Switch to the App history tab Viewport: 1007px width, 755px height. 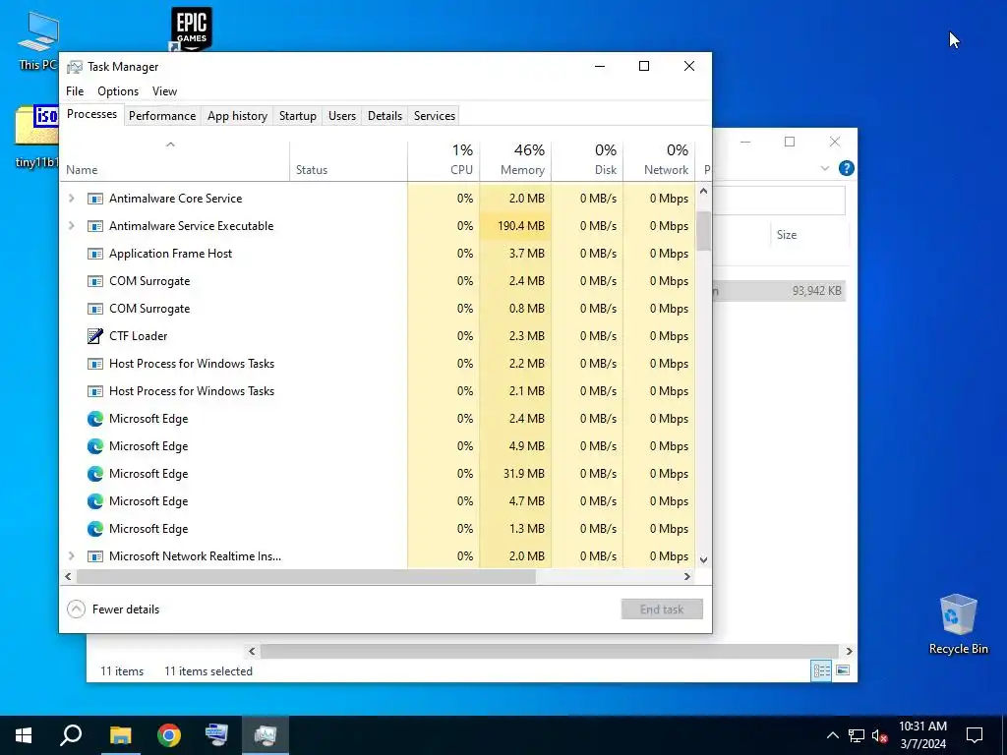click(x=237, y=116)
